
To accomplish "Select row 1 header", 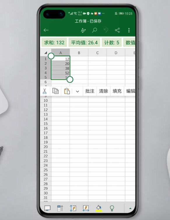I will (45, 59).
